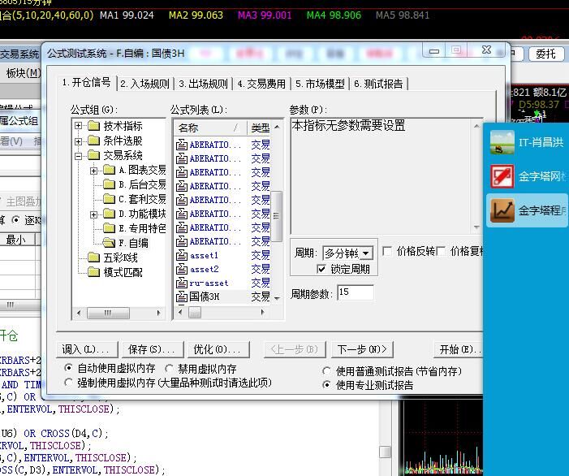Switch to the 2.入场规则 tab
The height and width of the screenshot is (476, 569).
pos(144,84)
